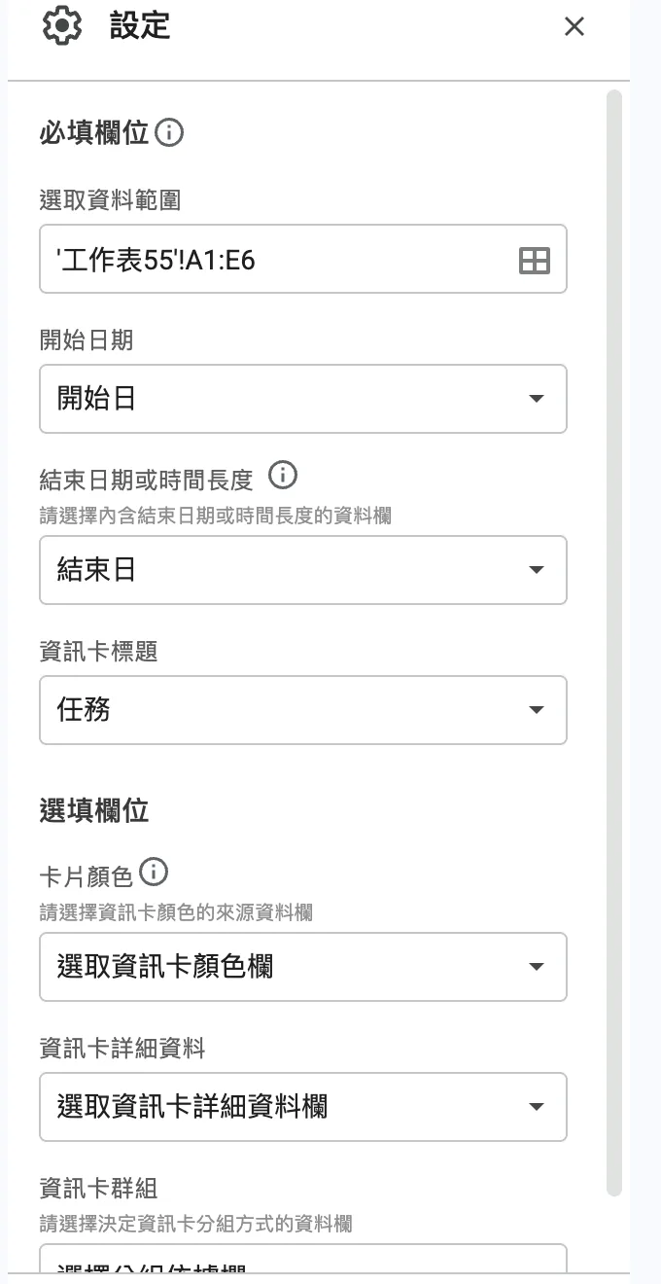The height and width of the screenshot is (1284, 661).
Task: Open the 選取資訊卡顏色欄 dropdown
Action: point(303,967)
